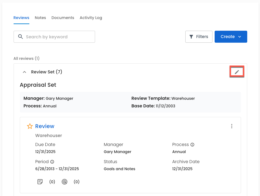Open the Activity Log tab
This screenshot has width=260, height=196.
click(91, 18)
